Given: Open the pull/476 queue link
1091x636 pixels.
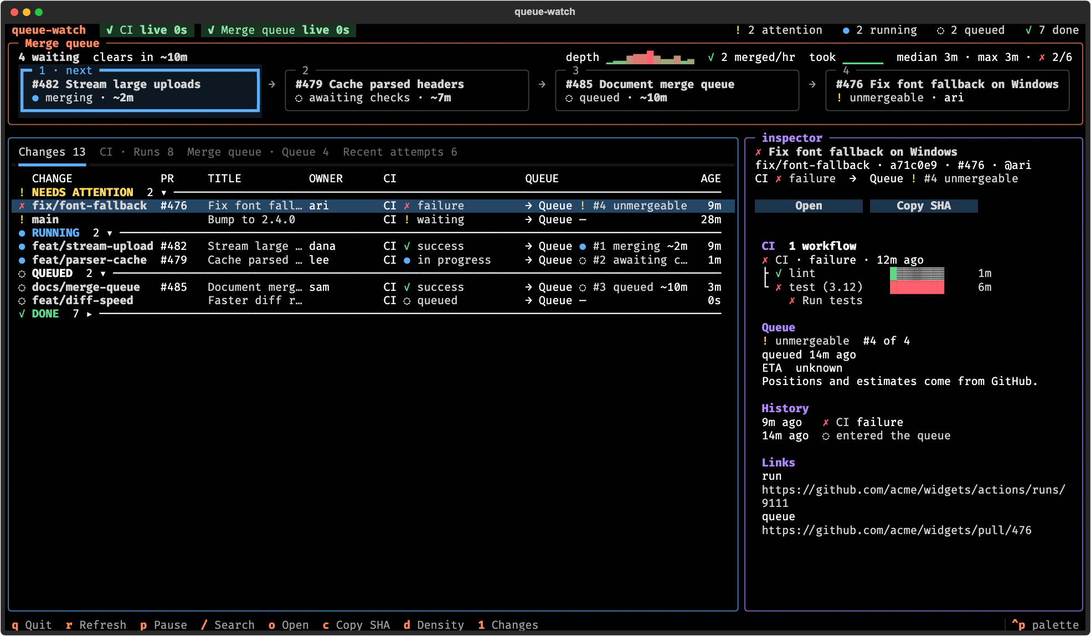Looking at the screenshot, I should click(x=897, y=531).
